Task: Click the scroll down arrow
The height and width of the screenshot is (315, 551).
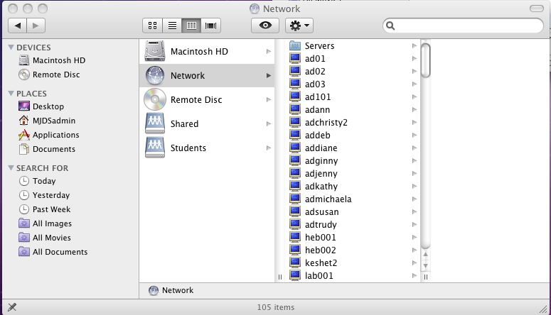Action: (x=426, y=266)
